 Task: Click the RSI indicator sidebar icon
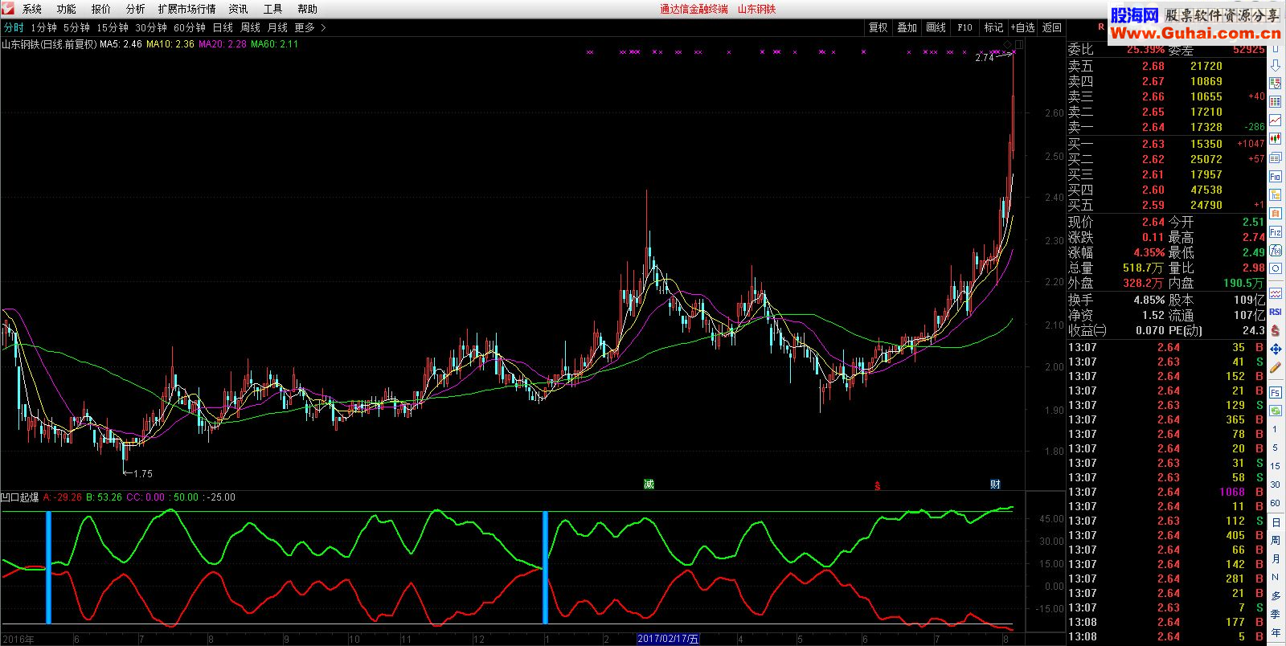coord(1276,312)
